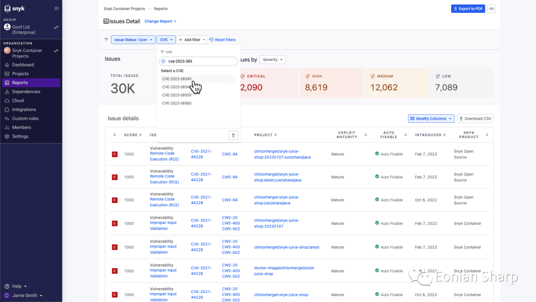This screenshot has height=302, width=536.
Task: Click Snyk Container Projects breadcrumb
Action: tap(124, 8)
